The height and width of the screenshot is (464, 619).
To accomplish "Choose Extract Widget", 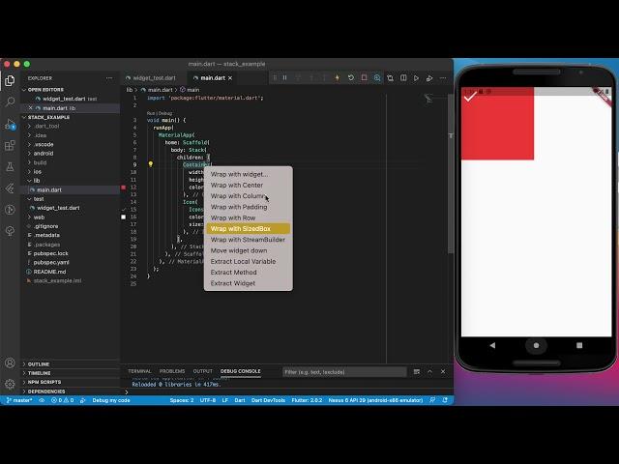I will click(248, 283).
